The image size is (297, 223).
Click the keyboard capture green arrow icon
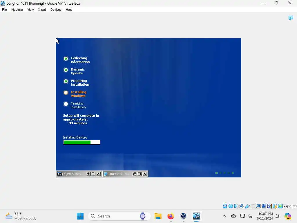[280, 206]
